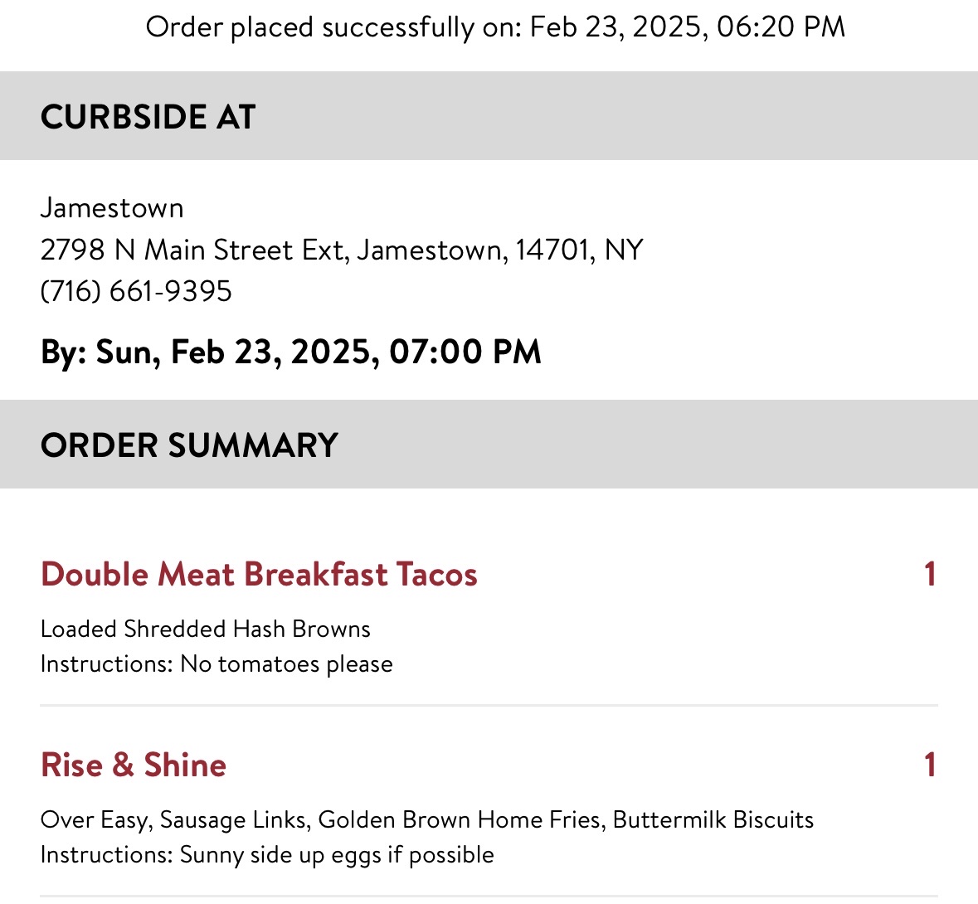Click the No tomatoes please instruction
This screenshot has height=904, width=978.
[x=286, y=664]
